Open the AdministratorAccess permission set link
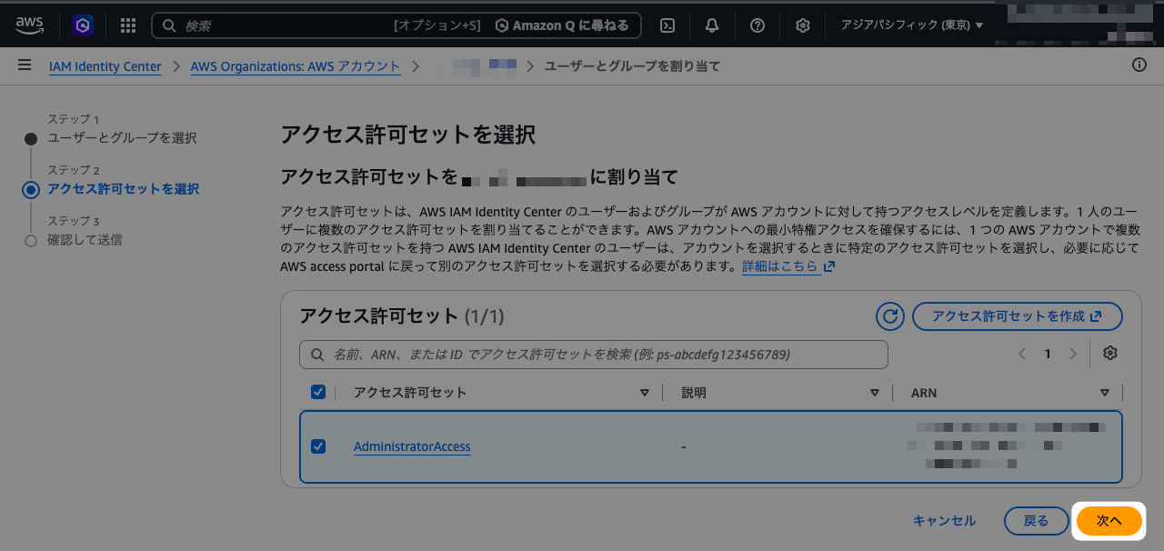This screenshot has width=1164, height=551. coord(412,446)
